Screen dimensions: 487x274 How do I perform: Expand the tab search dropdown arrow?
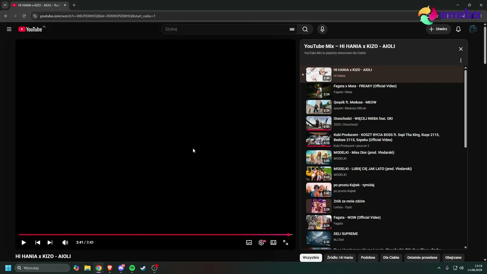point(5,5)
